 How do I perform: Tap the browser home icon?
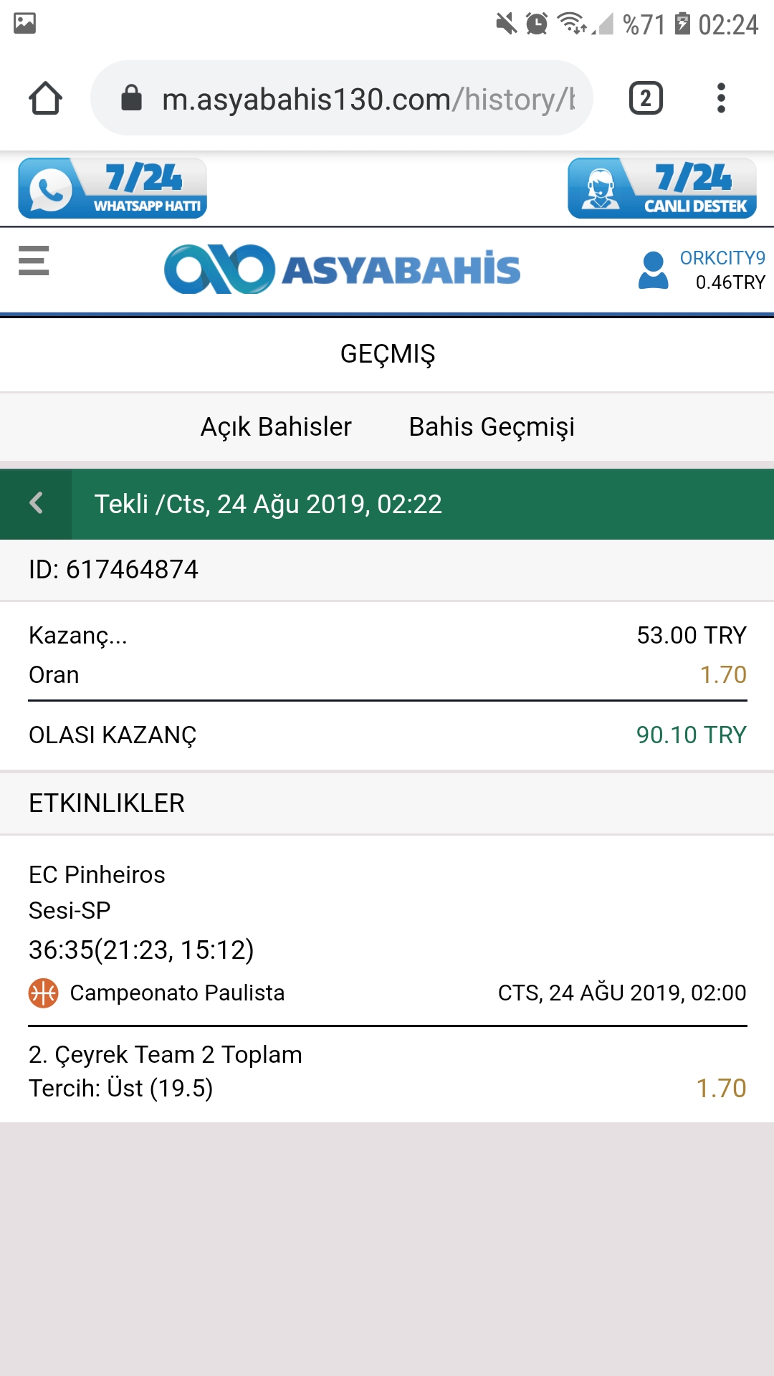tap(45, 98)
